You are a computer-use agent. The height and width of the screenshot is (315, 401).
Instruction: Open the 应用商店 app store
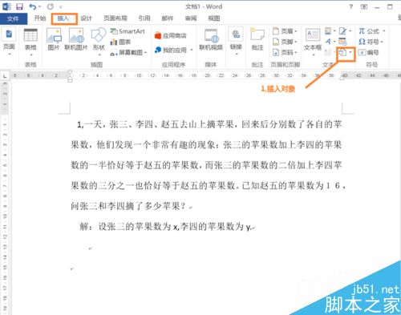171,35
